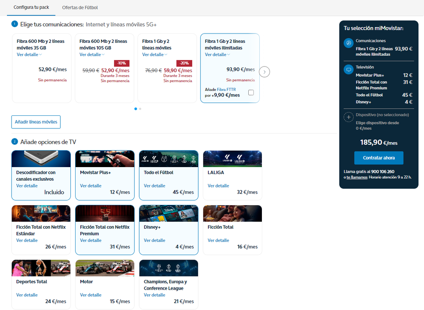Click the Añadir líneas móviles button
Viewport: 424px width, 310px height.
click(36, 122)
